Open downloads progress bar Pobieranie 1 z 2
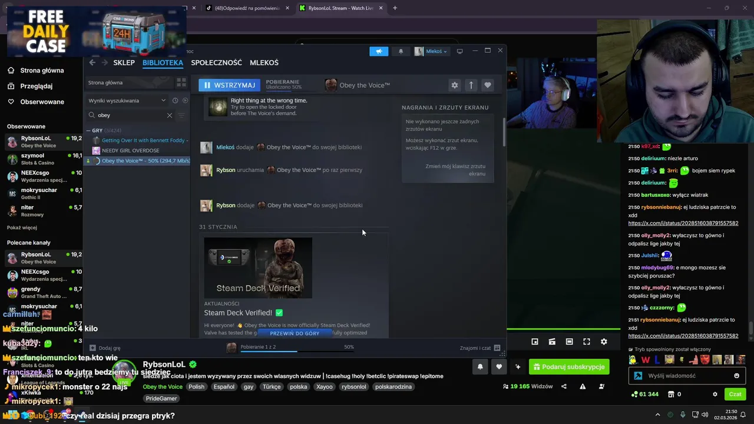This screenshot has height=424, width=754. [291, 348]
